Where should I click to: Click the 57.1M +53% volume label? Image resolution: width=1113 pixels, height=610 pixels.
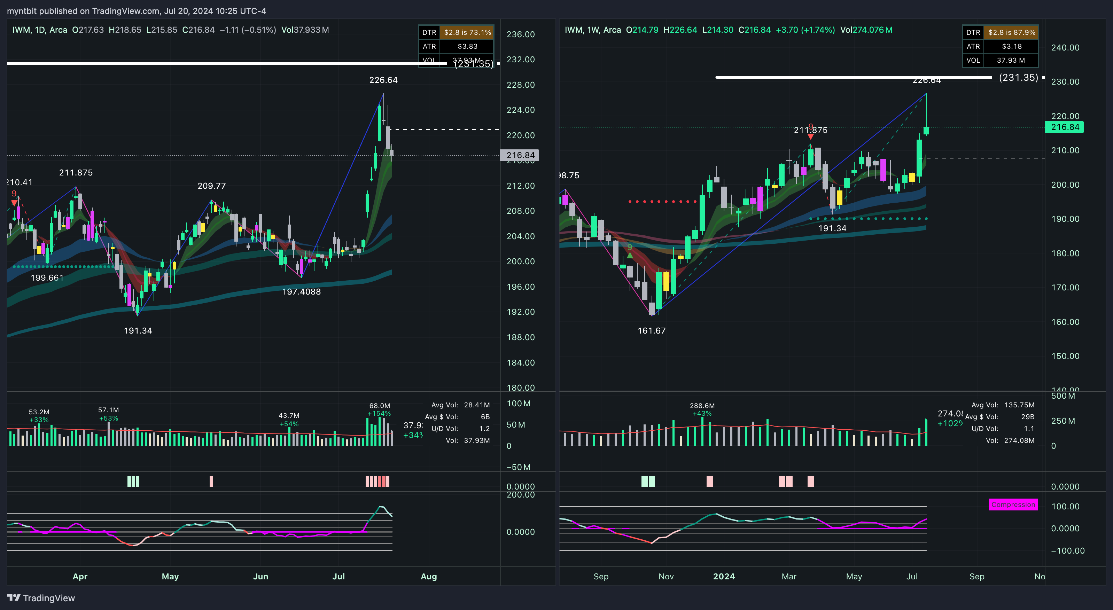point(108,414)
